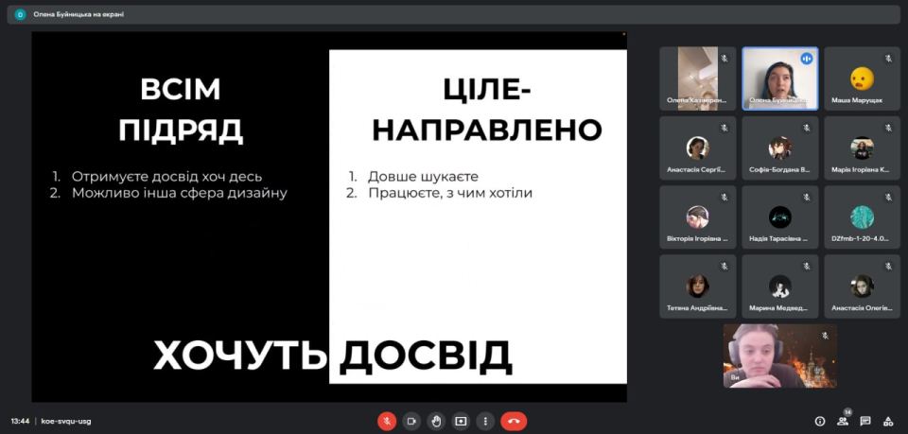The image size is (908, 434).
Task: Show the people list with badge 14
Action: click(x=843, y=421)
